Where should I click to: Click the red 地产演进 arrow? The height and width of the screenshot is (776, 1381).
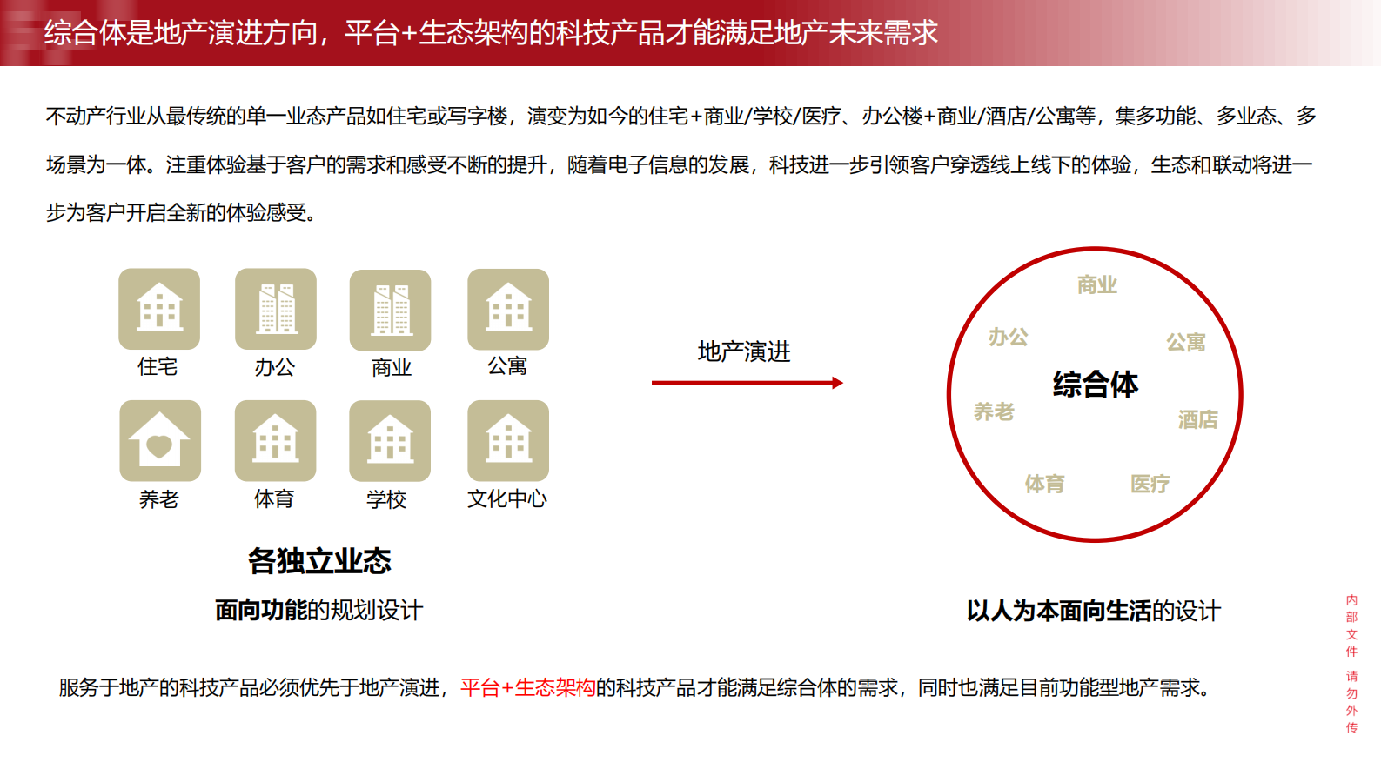coord(747,383)
